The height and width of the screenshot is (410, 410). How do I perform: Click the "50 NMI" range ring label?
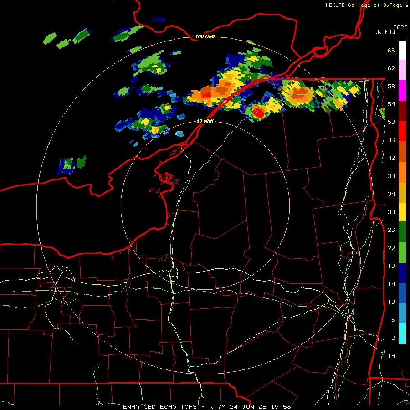coord(205,121)
